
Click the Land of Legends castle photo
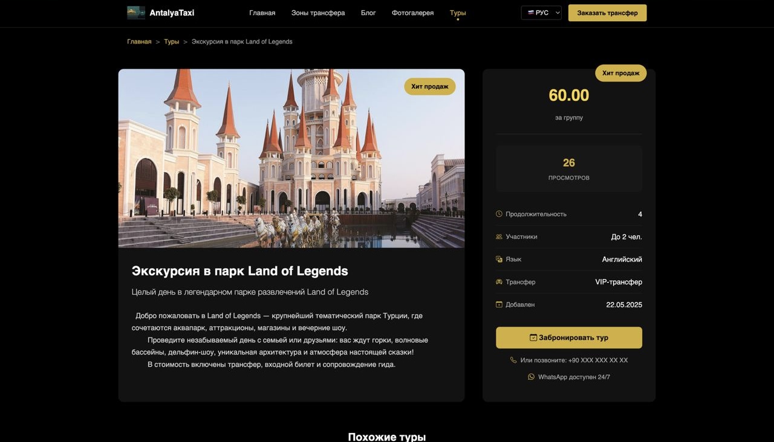[x=291, y=158]
